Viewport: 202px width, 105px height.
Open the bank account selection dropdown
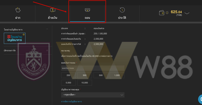93,95
